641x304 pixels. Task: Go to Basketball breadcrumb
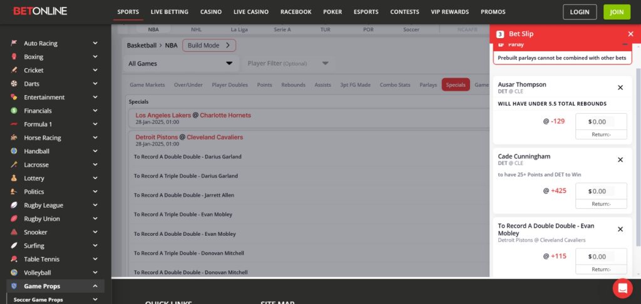pos(141,46)
